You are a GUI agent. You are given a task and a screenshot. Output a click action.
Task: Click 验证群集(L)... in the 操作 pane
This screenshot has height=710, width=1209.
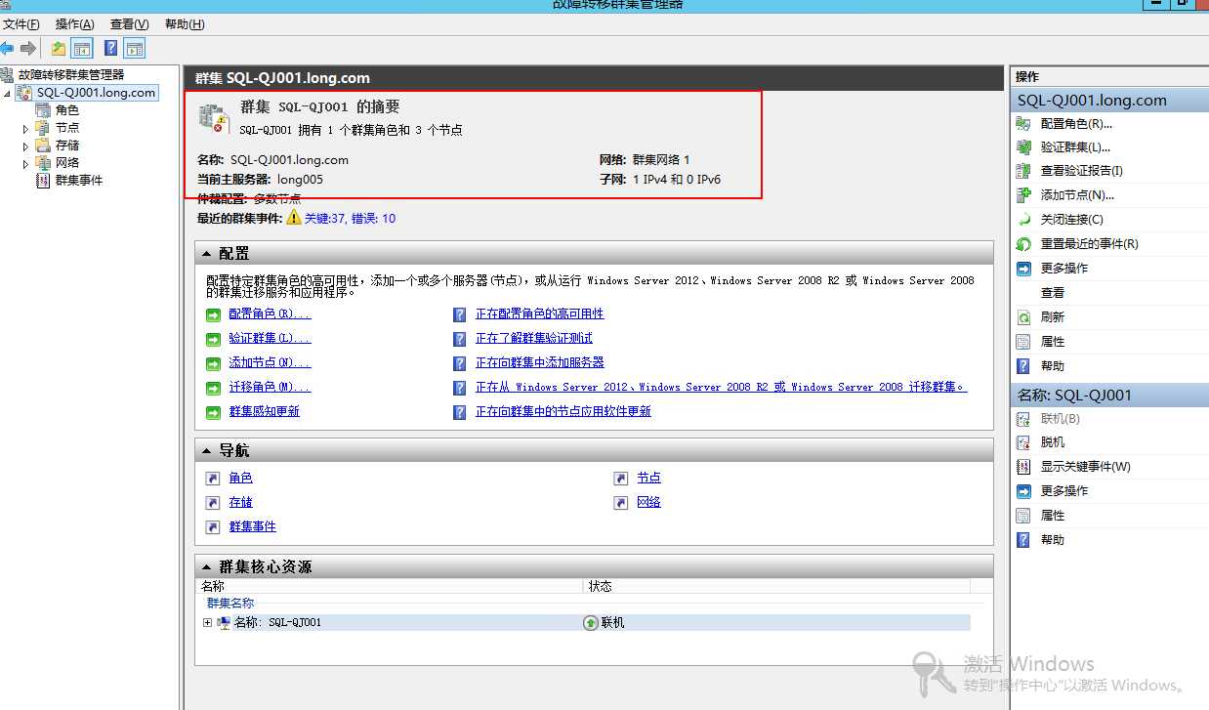tap(1075, 147)
